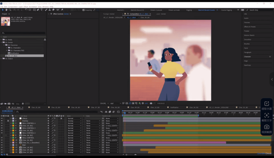Screen dimensions: 274x158
Task: Open the Effects & Presets panel
Action: (250, 27)
